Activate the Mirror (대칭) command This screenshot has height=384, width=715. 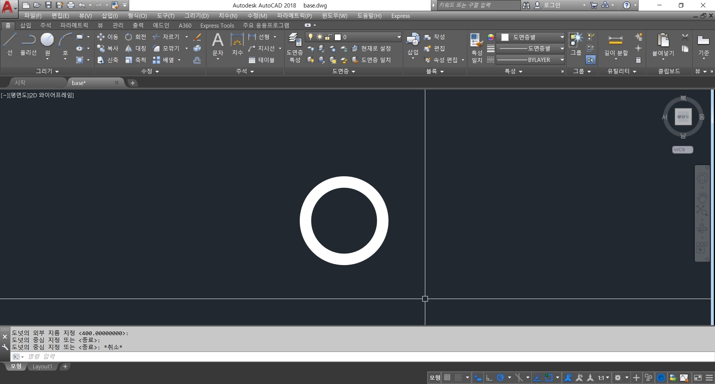coord(136,48)
